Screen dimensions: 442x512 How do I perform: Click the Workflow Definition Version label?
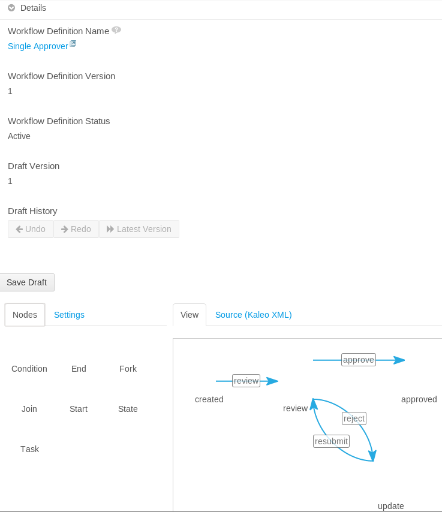click(61, 76)
